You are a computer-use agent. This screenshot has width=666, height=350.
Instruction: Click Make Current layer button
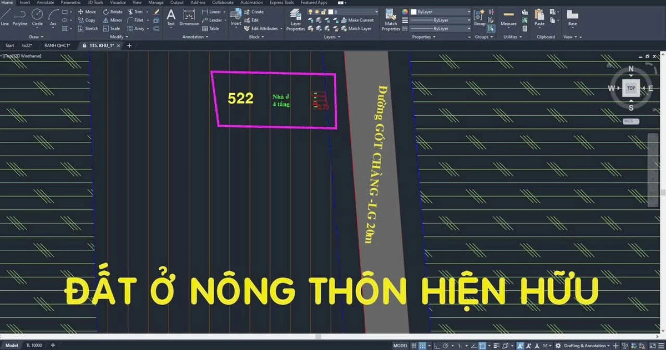(x=358, y=20)
